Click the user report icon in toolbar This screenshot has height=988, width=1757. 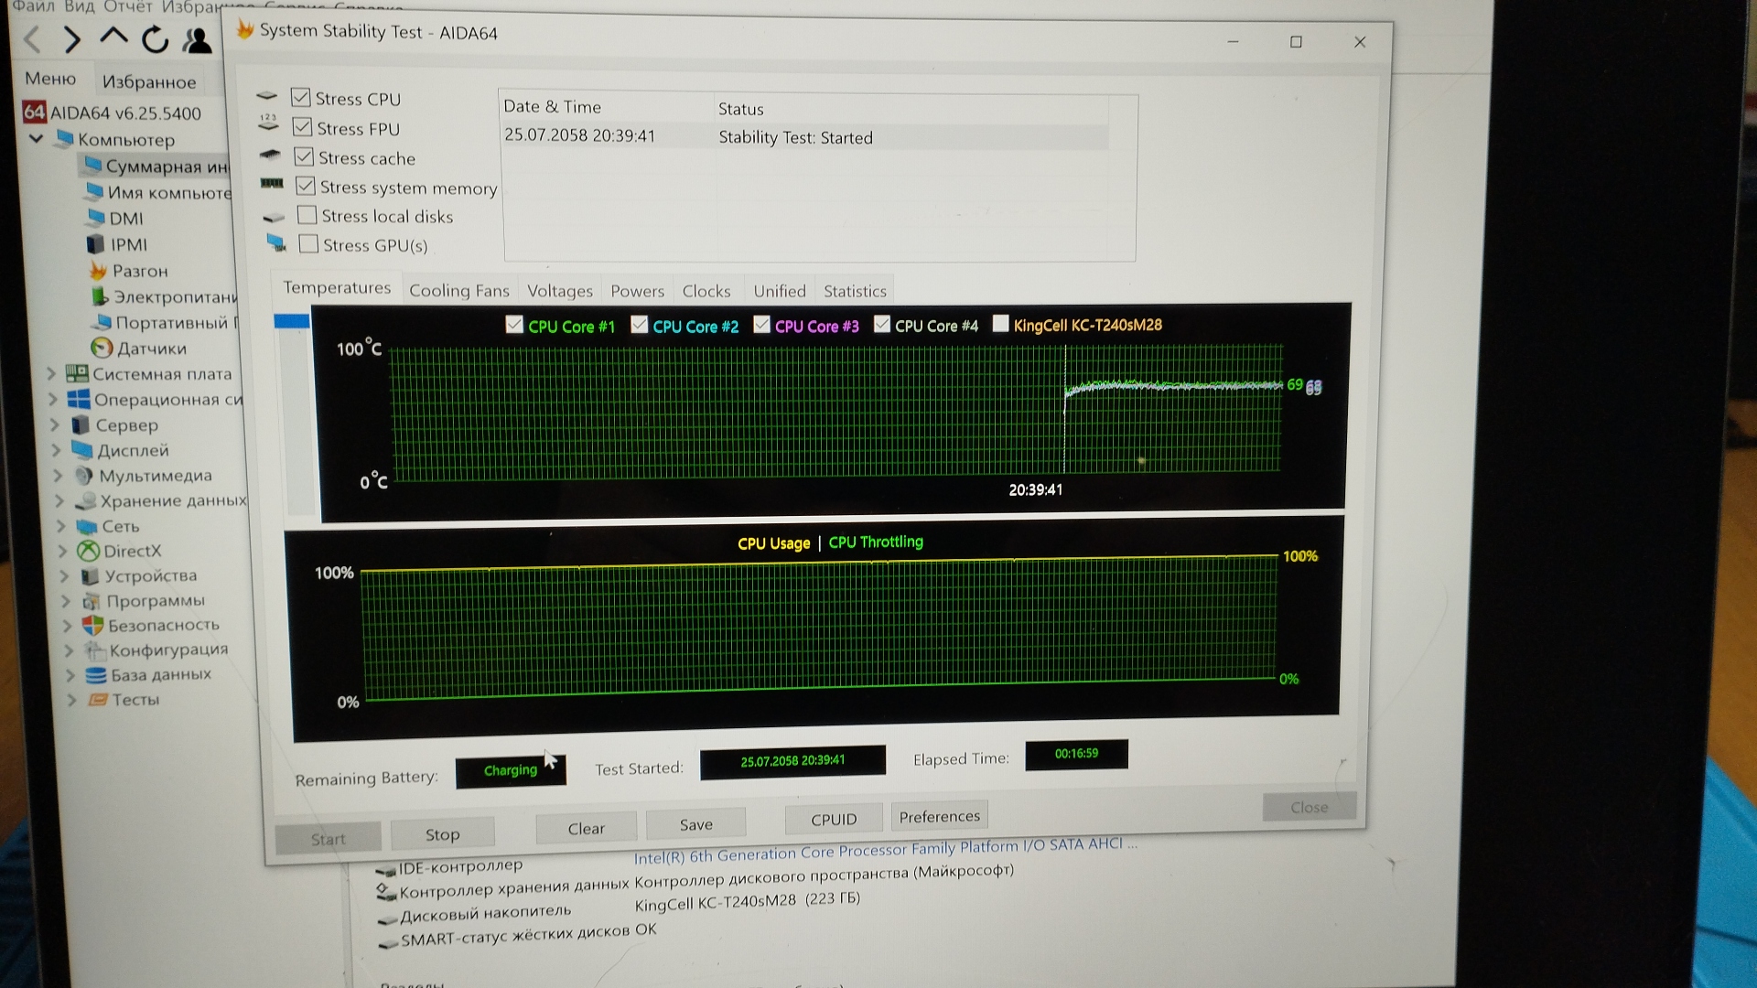tap(197, 39)
